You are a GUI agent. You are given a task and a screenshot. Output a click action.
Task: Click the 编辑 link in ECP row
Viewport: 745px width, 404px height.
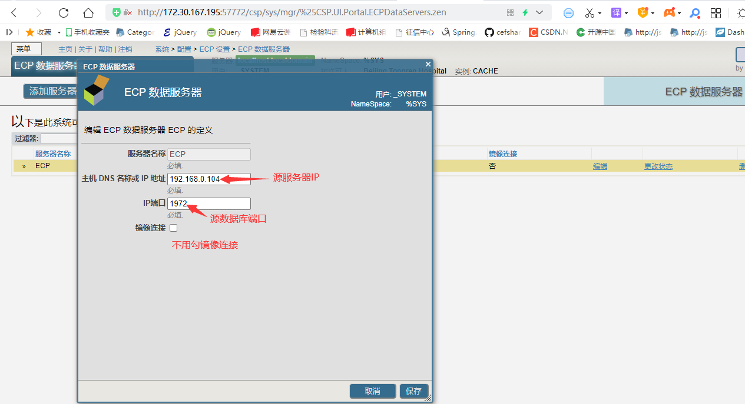click(x=600, y=166)
